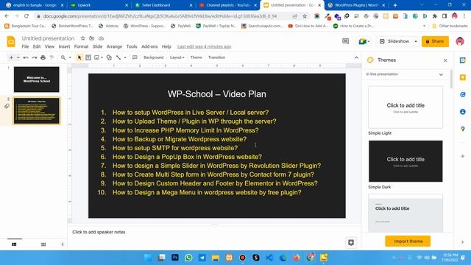Select slide 2 thumbnail in filmstrip
The image size is (471, 265).
(37, 110)
